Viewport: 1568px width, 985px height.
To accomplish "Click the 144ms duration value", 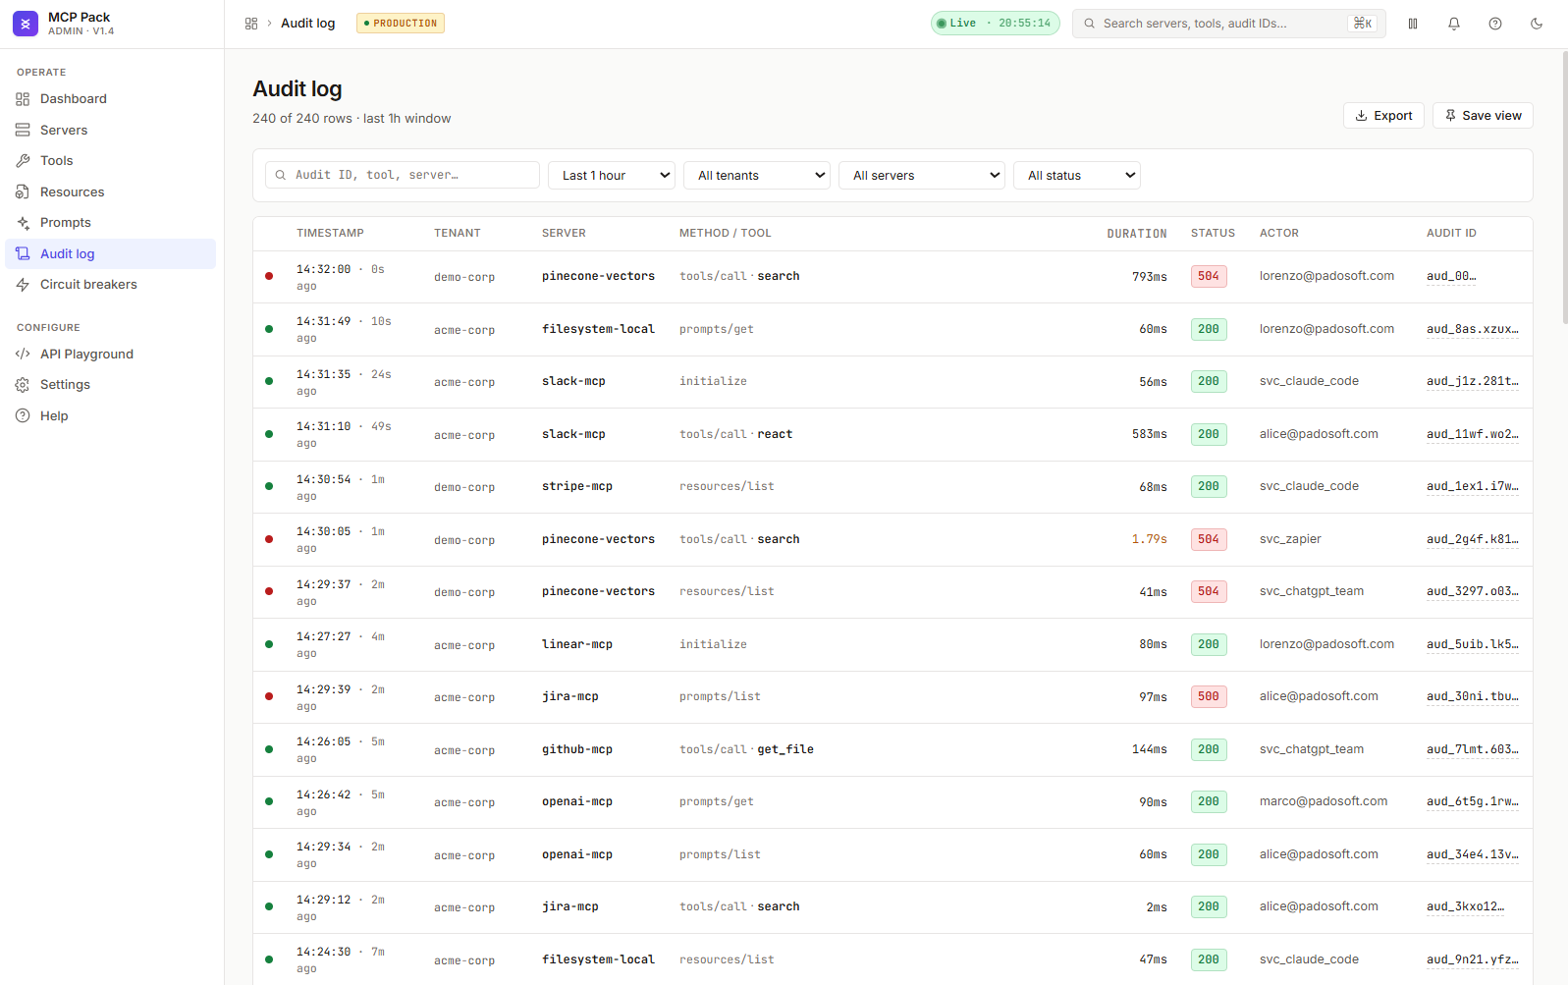I will [x=1150, y=749].
